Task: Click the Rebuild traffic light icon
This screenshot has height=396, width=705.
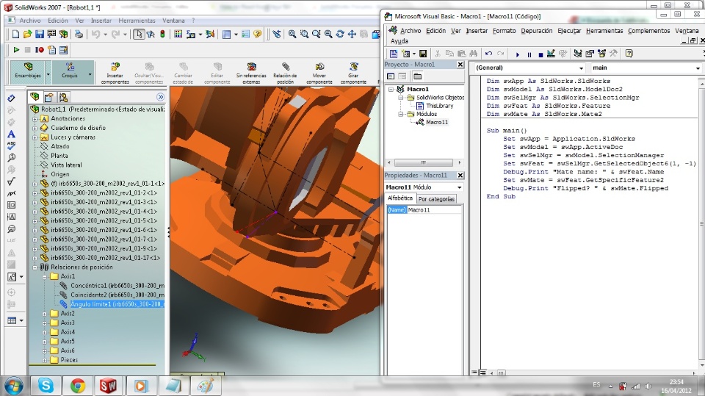Action: point(162,35)
